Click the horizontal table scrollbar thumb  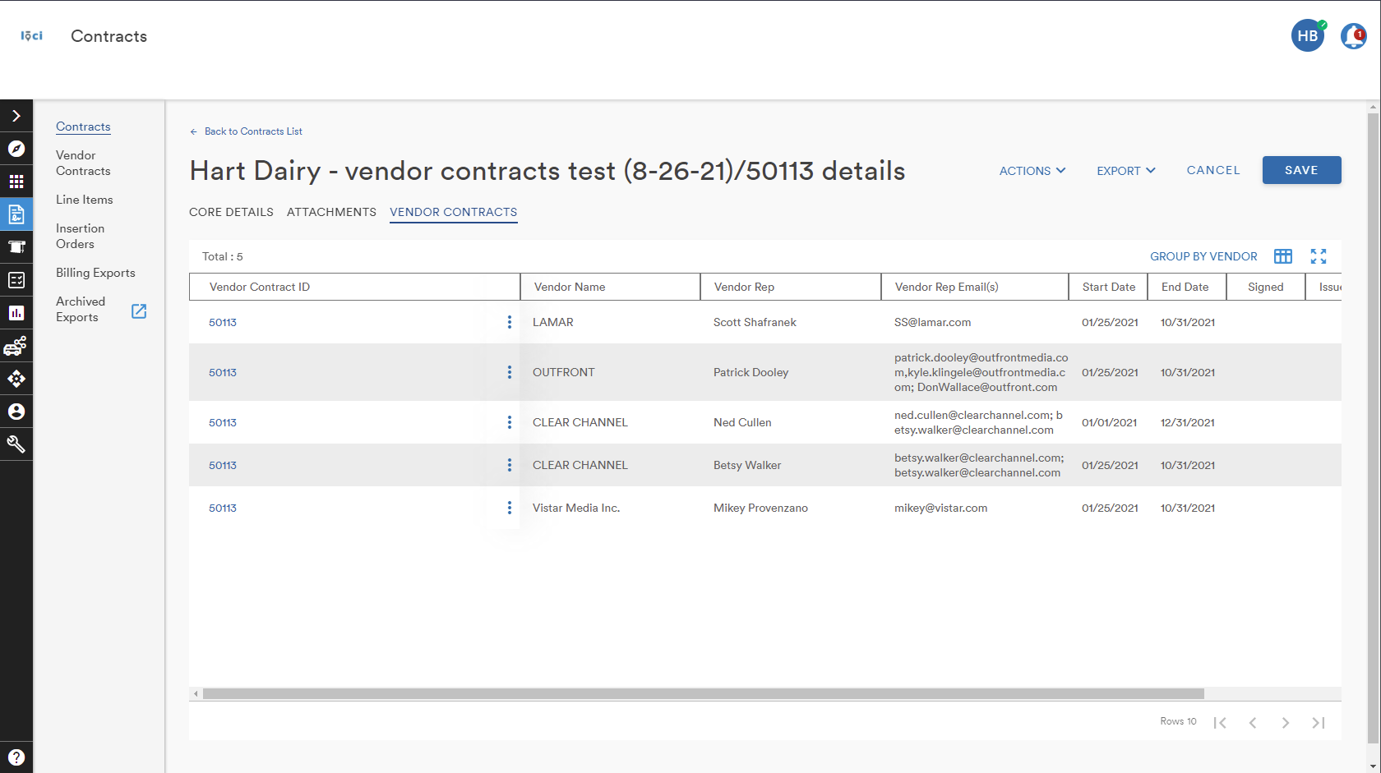click(704, 694)
